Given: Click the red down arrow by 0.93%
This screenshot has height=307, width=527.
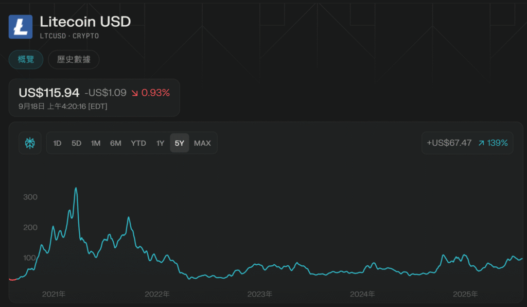Looking at the screenshot, I should pos(135,93).
